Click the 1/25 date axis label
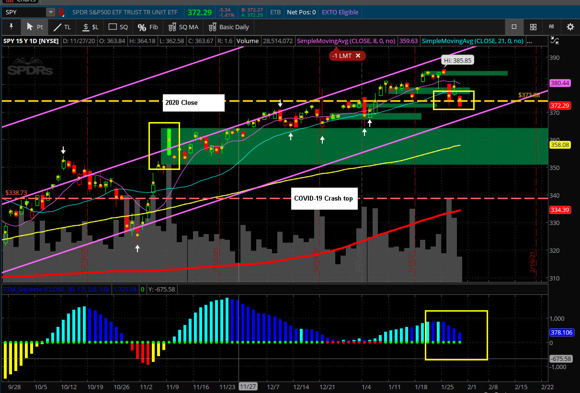This screenshot has height=393, width=580. [x=447, y=386]
